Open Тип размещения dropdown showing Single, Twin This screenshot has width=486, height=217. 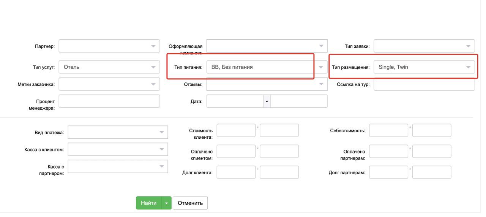coord(424,67)
